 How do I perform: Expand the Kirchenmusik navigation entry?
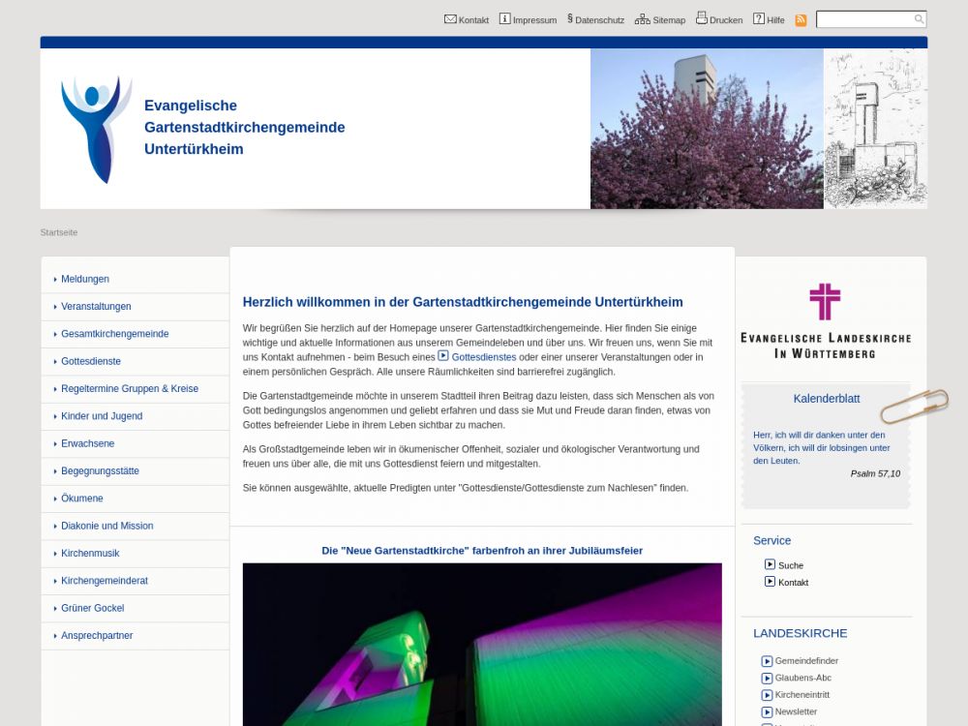(90, 554)
